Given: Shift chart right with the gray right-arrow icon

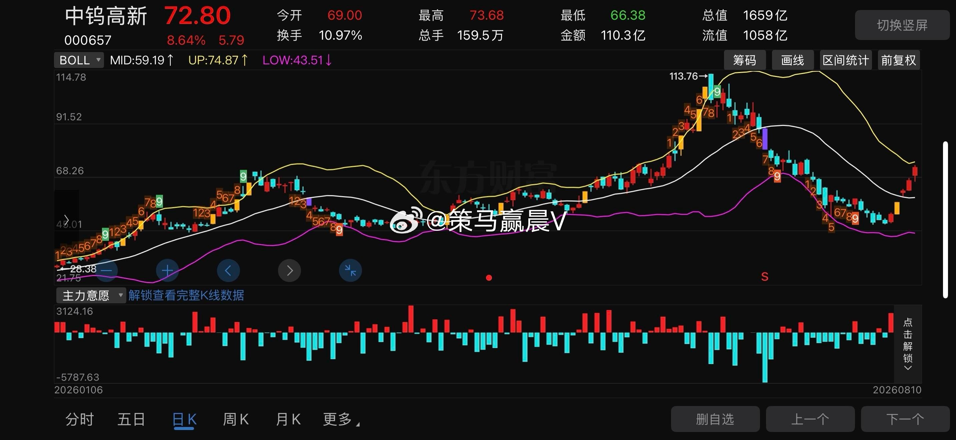Looking at the screenshot, I should [289, 270].
